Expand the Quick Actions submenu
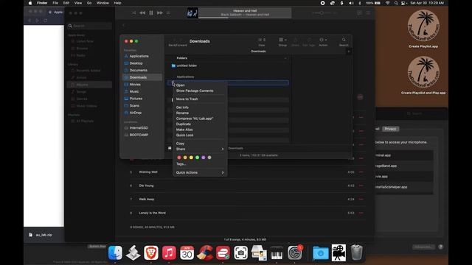Image resolution: width=472 pixels, height=265 pixels. pos(200,172)
